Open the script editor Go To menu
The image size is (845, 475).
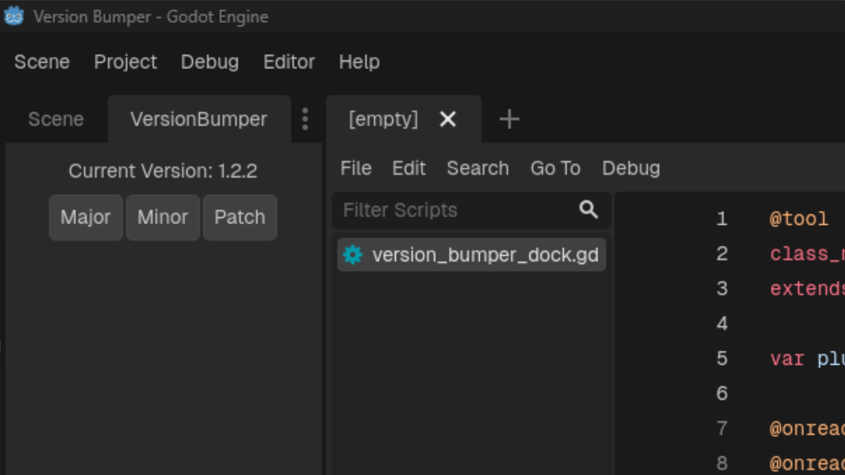[x=555, y=168]
